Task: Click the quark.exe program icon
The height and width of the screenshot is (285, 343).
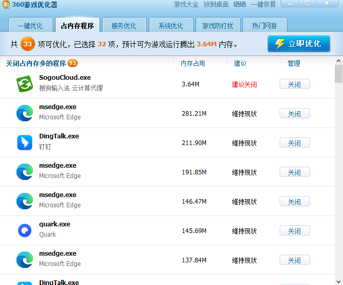Action: coord(24,230)
